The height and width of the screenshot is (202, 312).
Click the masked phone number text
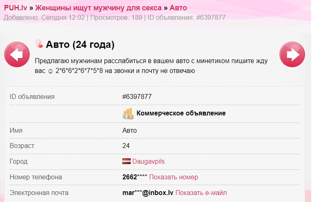(x=135, y=177)
